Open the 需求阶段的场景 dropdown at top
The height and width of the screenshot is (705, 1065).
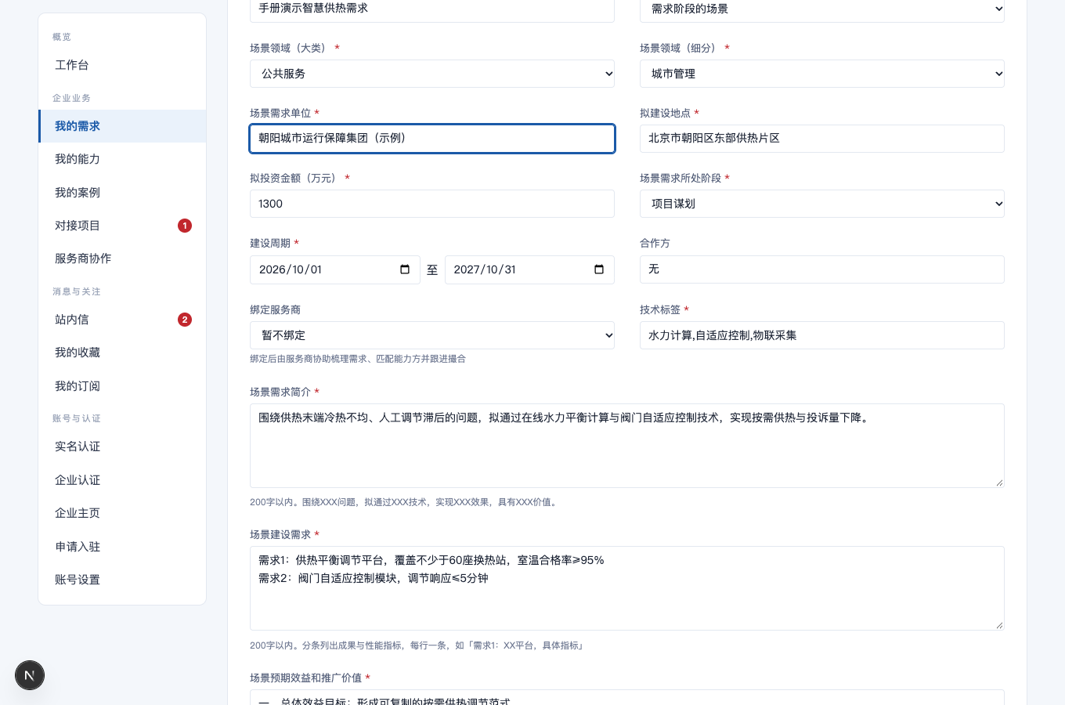(x=822, y=9)
